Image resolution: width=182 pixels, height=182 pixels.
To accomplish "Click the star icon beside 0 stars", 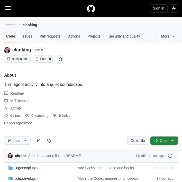I will [x=6, y=116].
